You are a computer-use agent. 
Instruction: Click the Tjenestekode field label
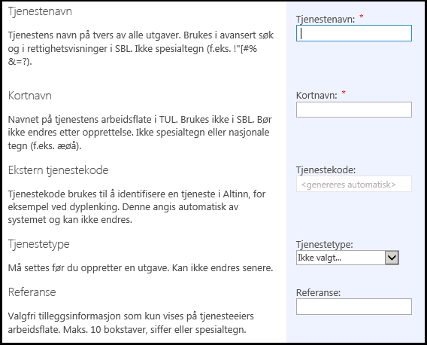click(x=326, y=169)
